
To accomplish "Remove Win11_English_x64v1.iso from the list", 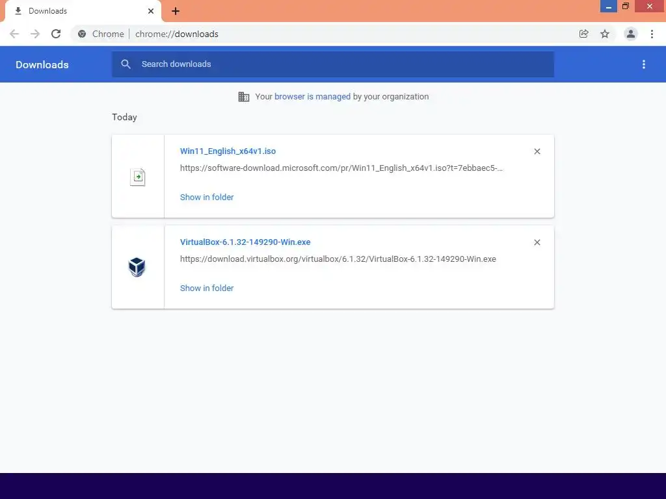I will pos(537,151).
